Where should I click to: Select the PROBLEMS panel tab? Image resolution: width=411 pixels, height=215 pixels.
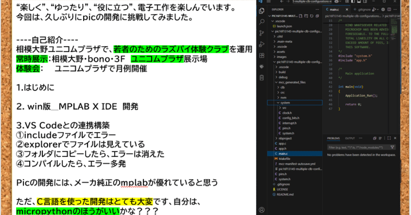pyautogui.click(x=333, y=138)
